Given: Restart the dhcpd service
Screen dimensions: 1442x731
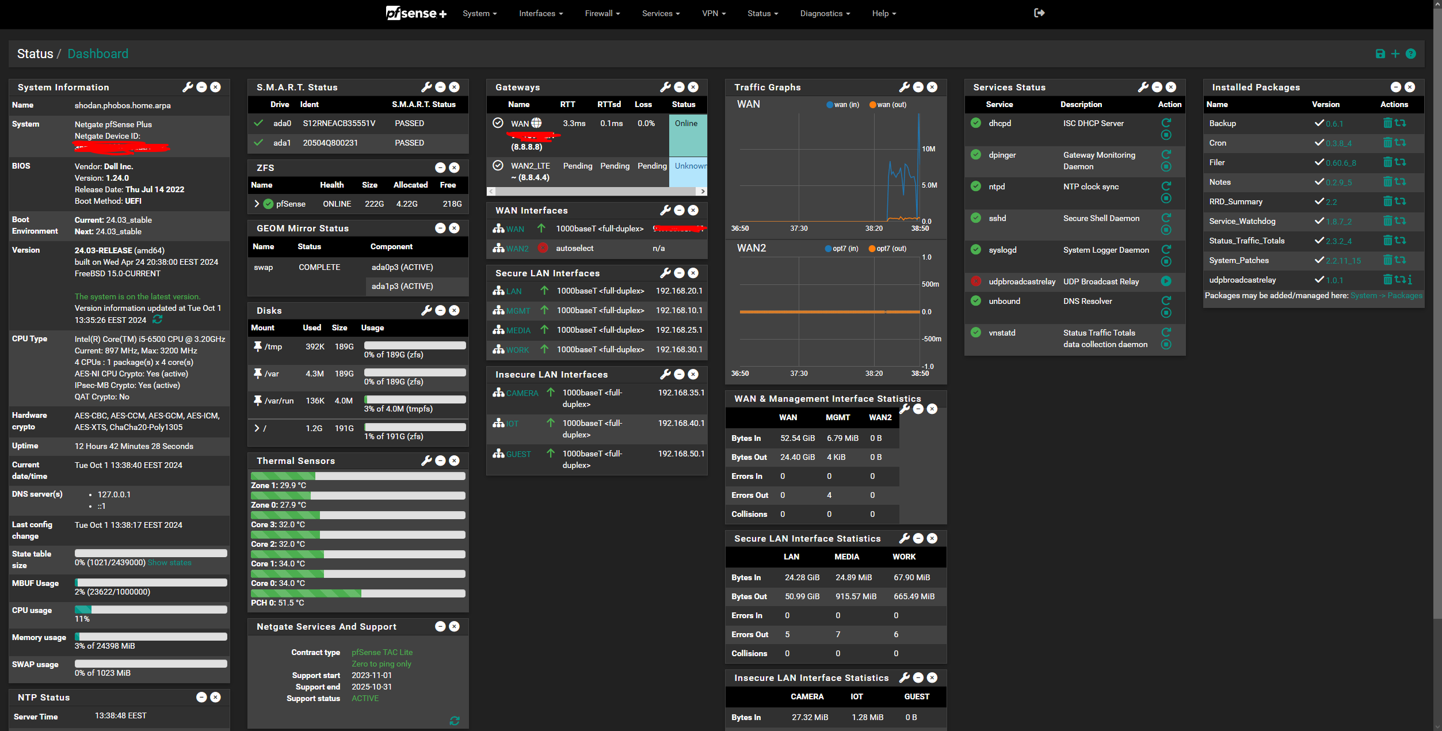Looking at the screenshot, I should [x=1166, y=123].
